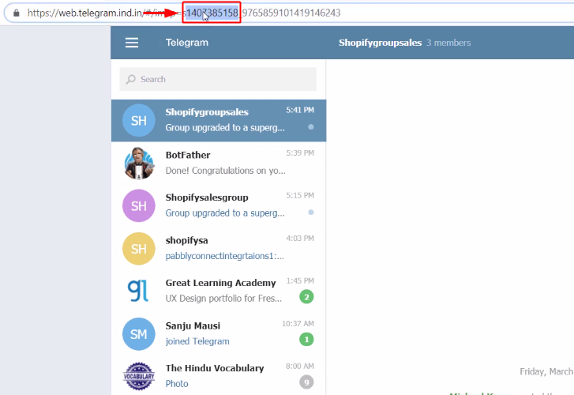Open the shopifysa chat
The image size is (574, 395).
(x=219, y=248)
